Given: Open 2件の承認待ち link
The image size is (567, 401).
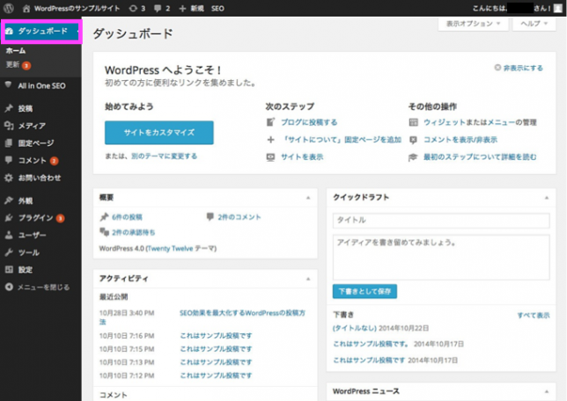Looking at the screenshot, I should [134, 232].
